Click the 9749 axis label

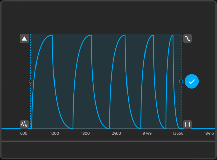pos(147,133)
